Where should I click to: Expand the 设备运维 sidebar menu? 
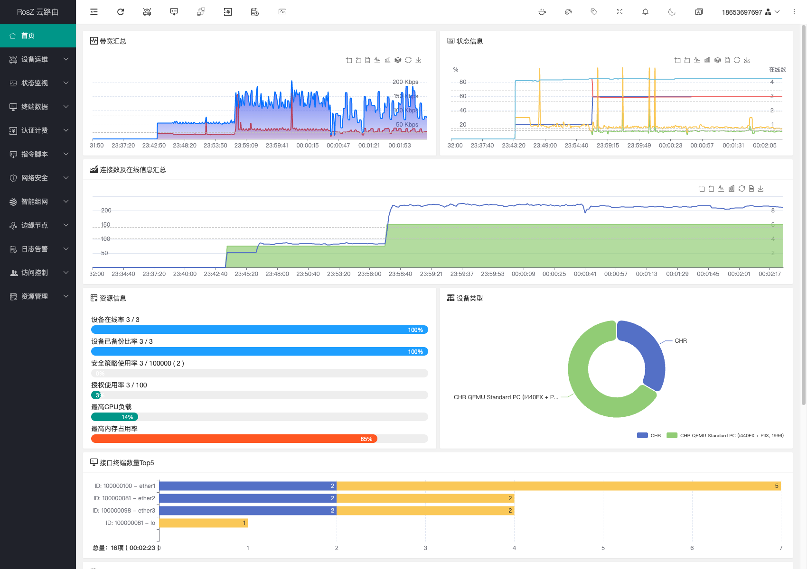click(x=38, y=59)
